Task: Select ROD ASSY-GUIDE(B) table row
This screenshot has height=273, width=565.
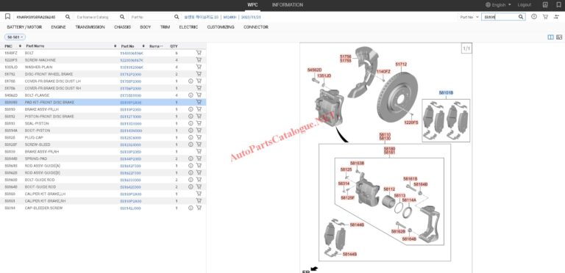Action: 103,172
